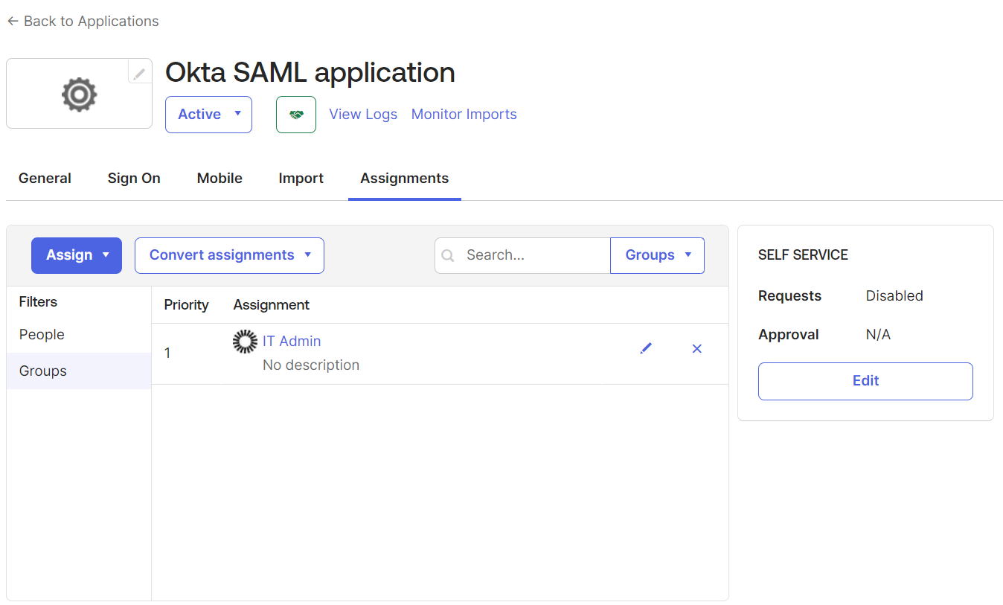Click the gear application logo

coord(80,95)
